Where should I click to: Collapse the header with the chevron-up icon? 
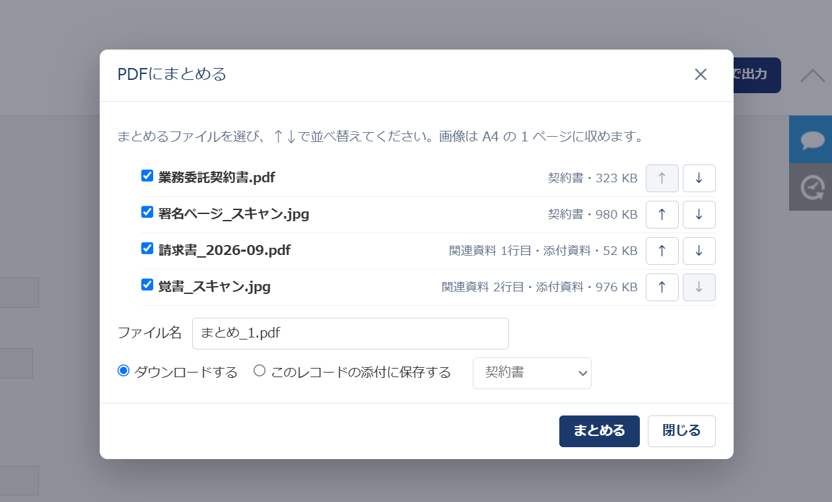click(x=813, y=75)
